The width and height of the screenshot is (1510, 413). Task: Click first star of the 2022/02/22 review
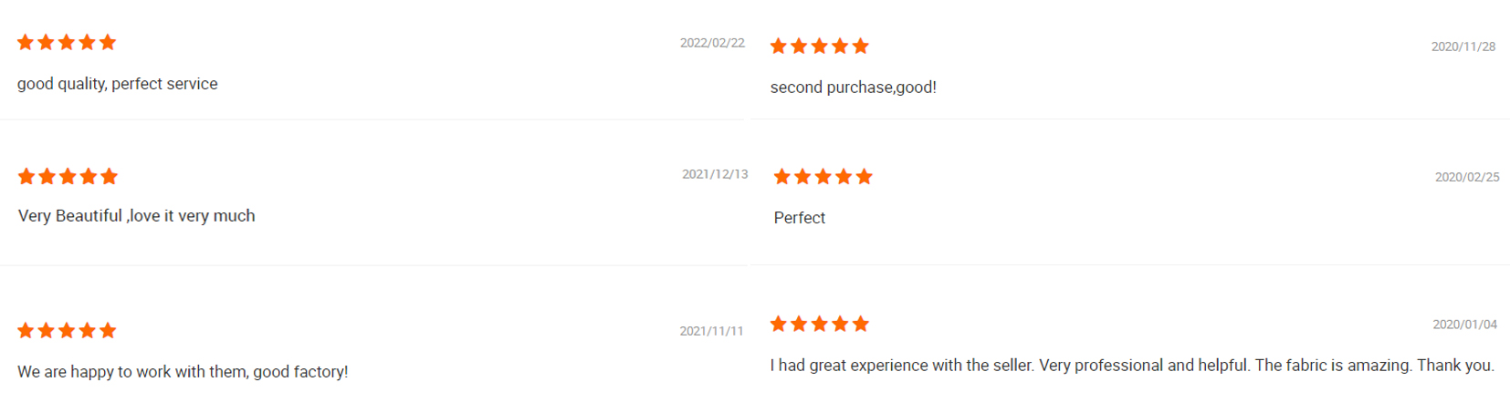[26, 42]
